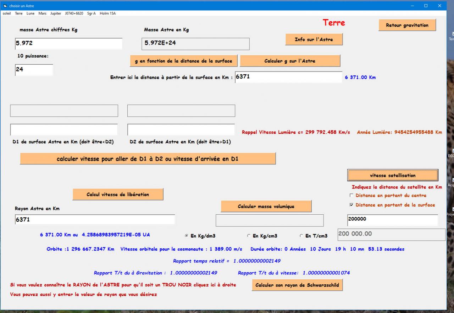Click the masse volumique result box
The image size is (454, 313).
point(270,220)
